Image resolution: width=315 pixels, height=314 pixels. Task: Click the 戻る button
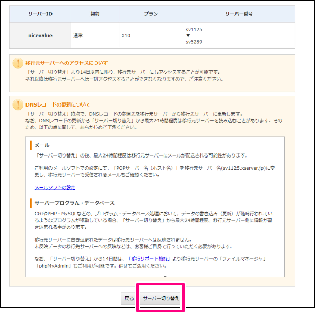(x=128, y=298)
